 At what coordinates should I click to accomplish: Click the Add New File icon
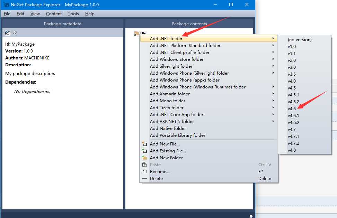pyautogui.click(x=144, y=144)
